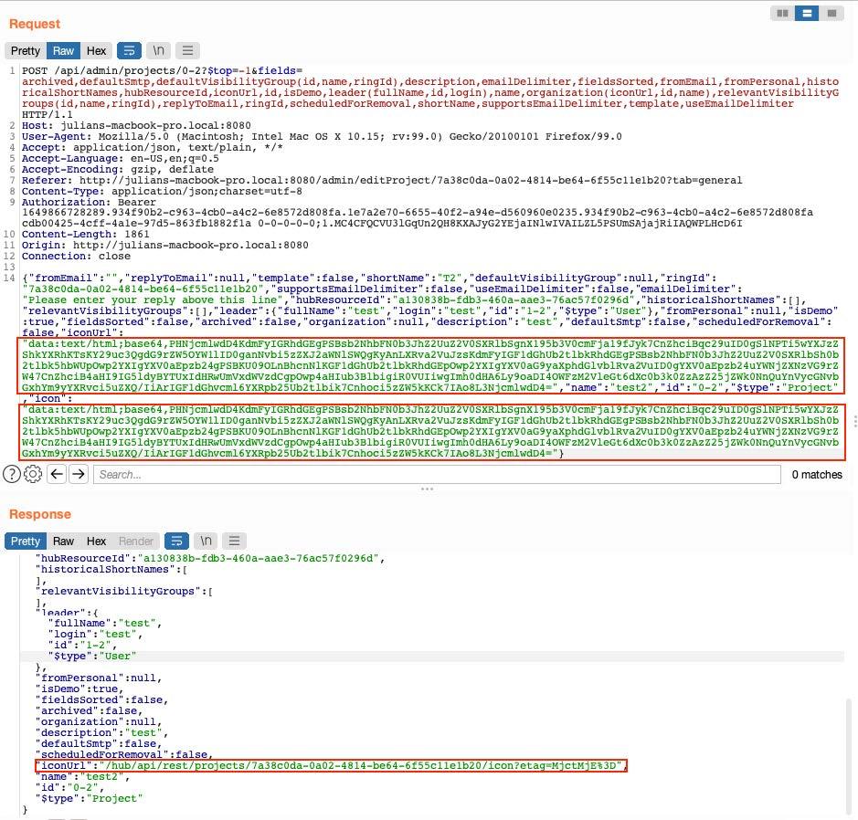Open the Response hamburger options menu

click(235, 541)
